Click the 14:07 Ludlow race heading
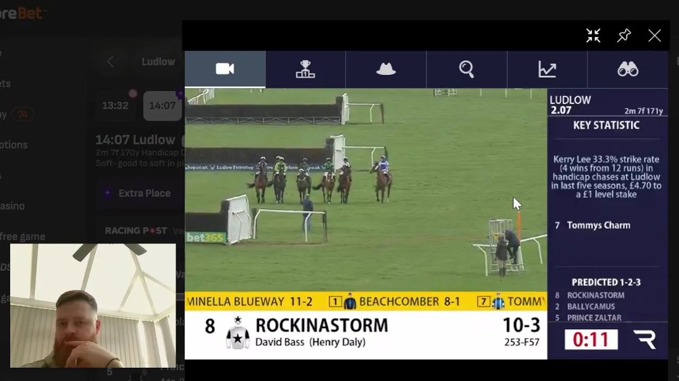 point(135,140)
